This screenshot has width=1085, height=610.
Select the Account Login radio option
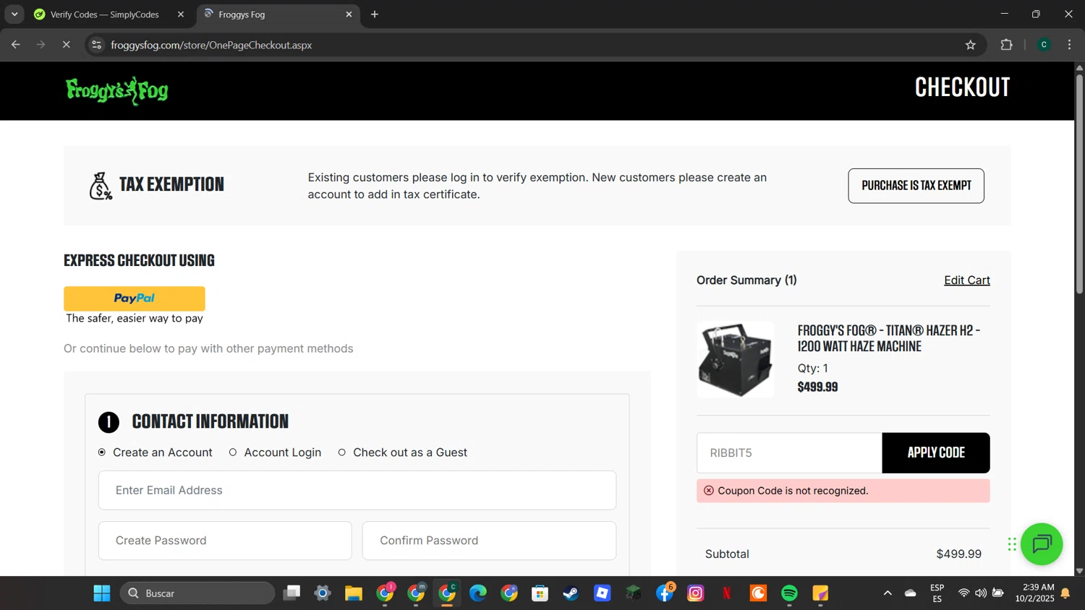233,452
